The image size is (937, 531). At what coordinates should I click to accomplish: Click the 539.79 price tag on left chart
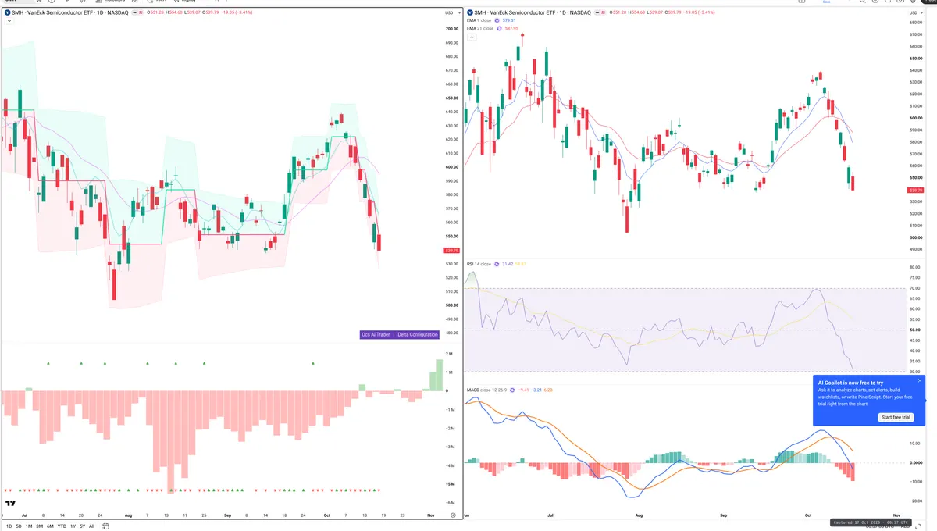coord(451,251)
